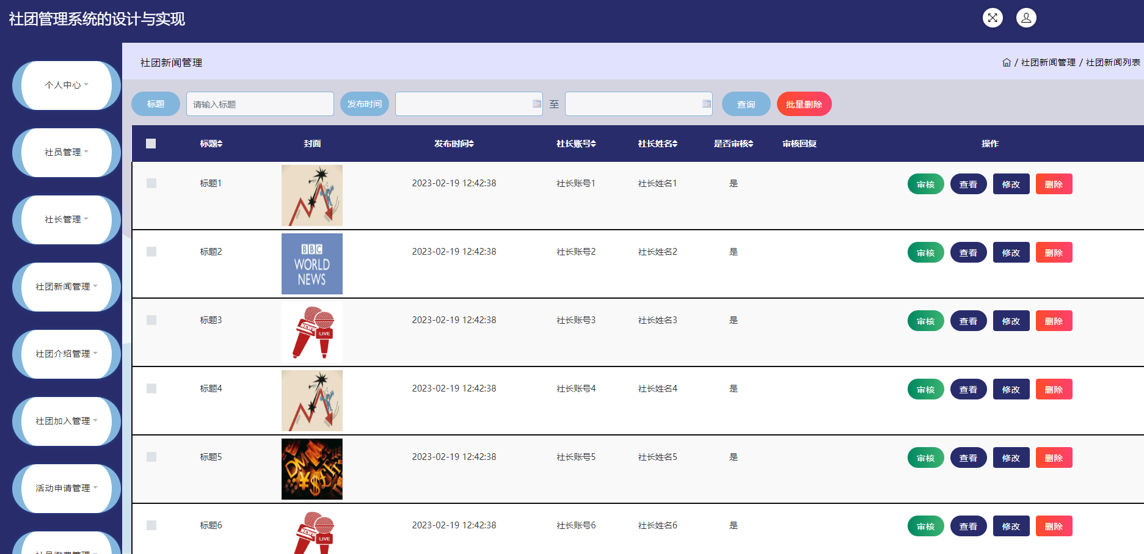Click 修改 button for 标题6

tap(1011, 526)
